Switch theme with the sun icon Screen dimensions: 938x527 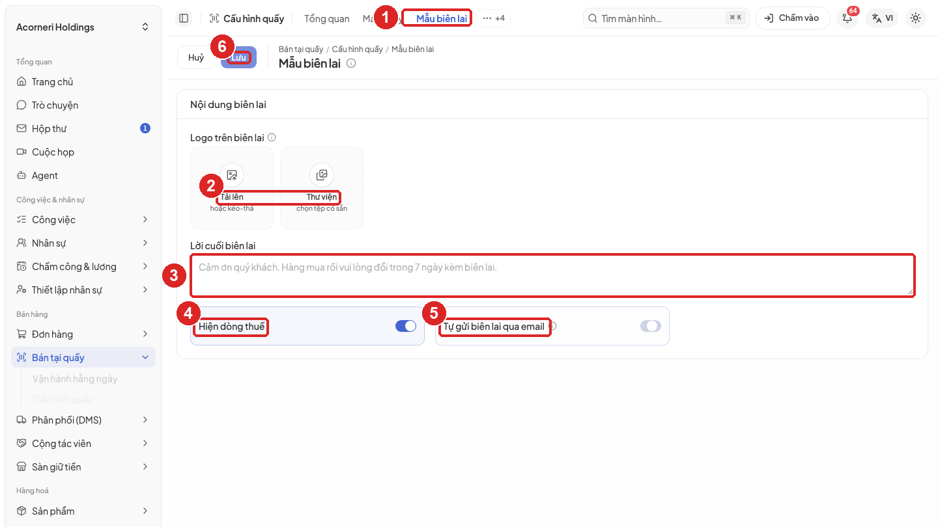(x=916, y=18)
